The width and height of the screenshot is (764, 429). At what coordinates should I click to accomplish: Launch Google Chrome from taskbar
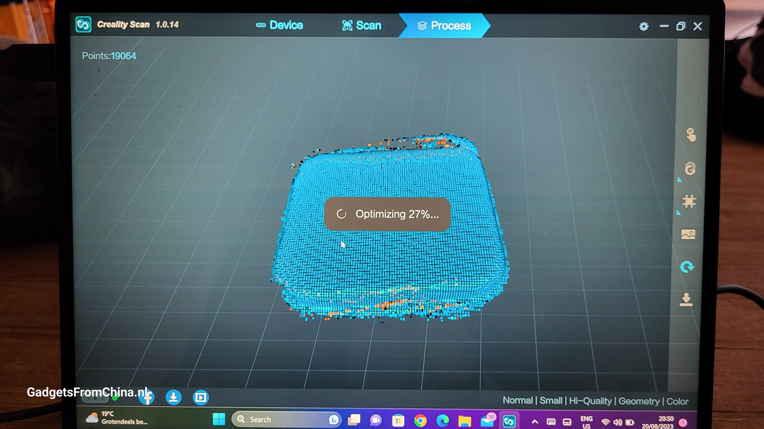point(420,420)
